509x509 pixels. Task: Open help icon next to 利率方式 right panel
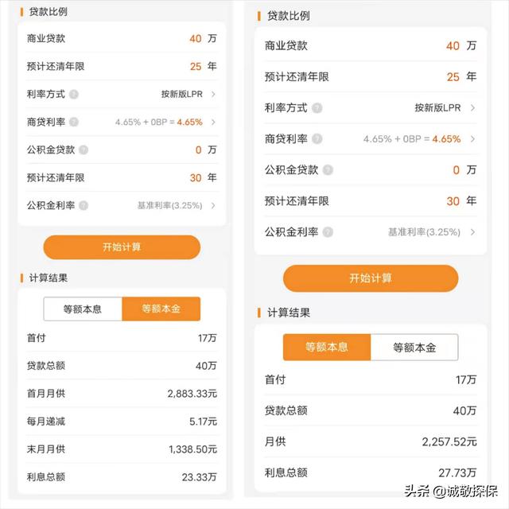(317, 108)
